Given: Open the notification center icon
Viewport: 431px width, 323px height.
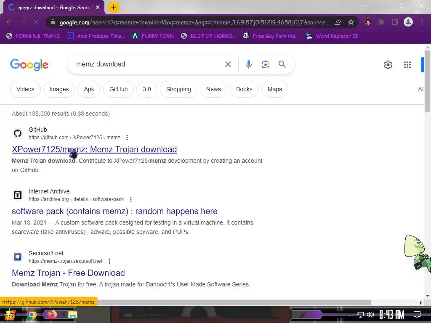Looking at the screenshot, I should (x=417, y=315).
